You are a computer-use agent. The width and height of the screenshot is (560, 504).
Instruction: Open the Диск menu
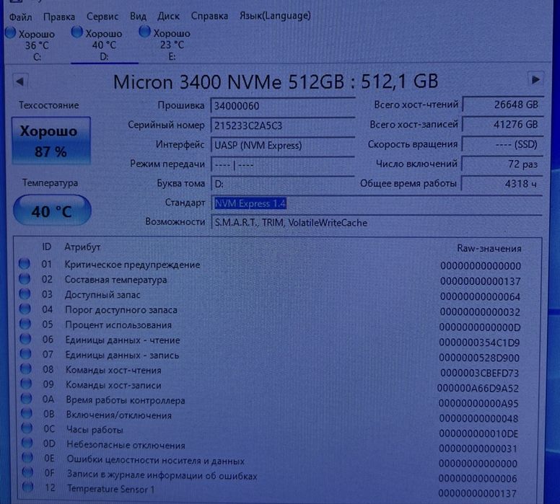[x=169, y=16]
